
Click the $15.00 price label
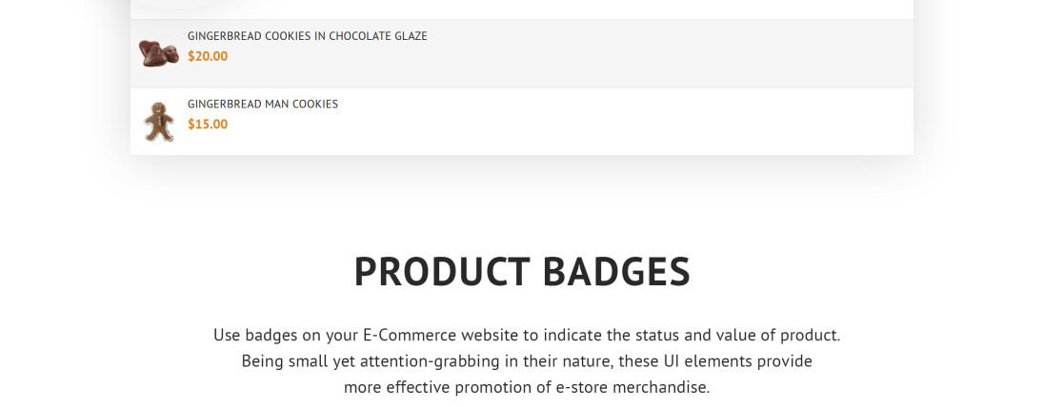(x=208, y=125)
